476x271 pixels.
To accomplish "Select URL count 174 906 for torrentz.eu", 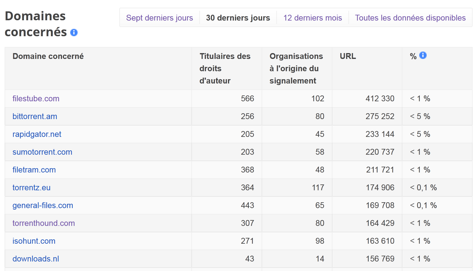I will (x=380, y=188).
